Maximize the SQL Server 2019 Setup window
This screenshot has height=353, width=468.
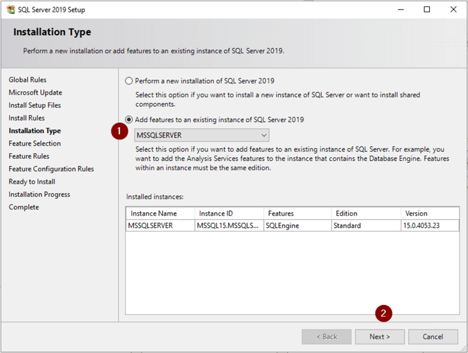[x=427, y=10]
